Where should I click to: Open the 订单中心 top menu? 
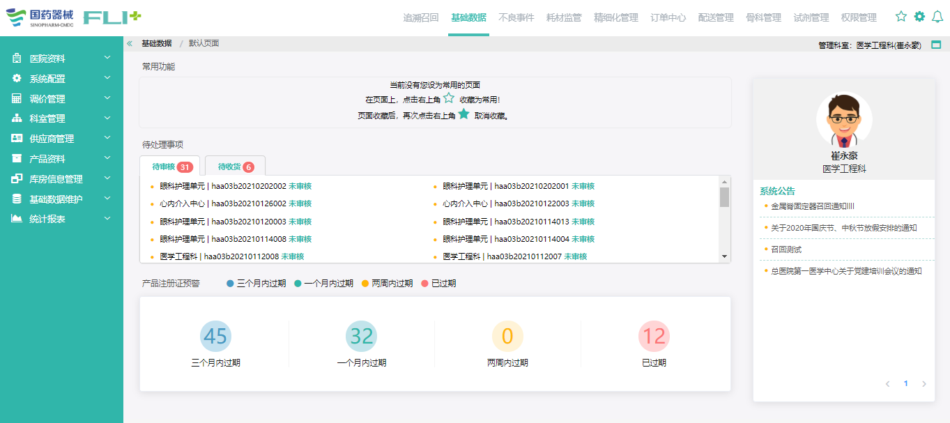pyautogui.click(x=668, y=17)
